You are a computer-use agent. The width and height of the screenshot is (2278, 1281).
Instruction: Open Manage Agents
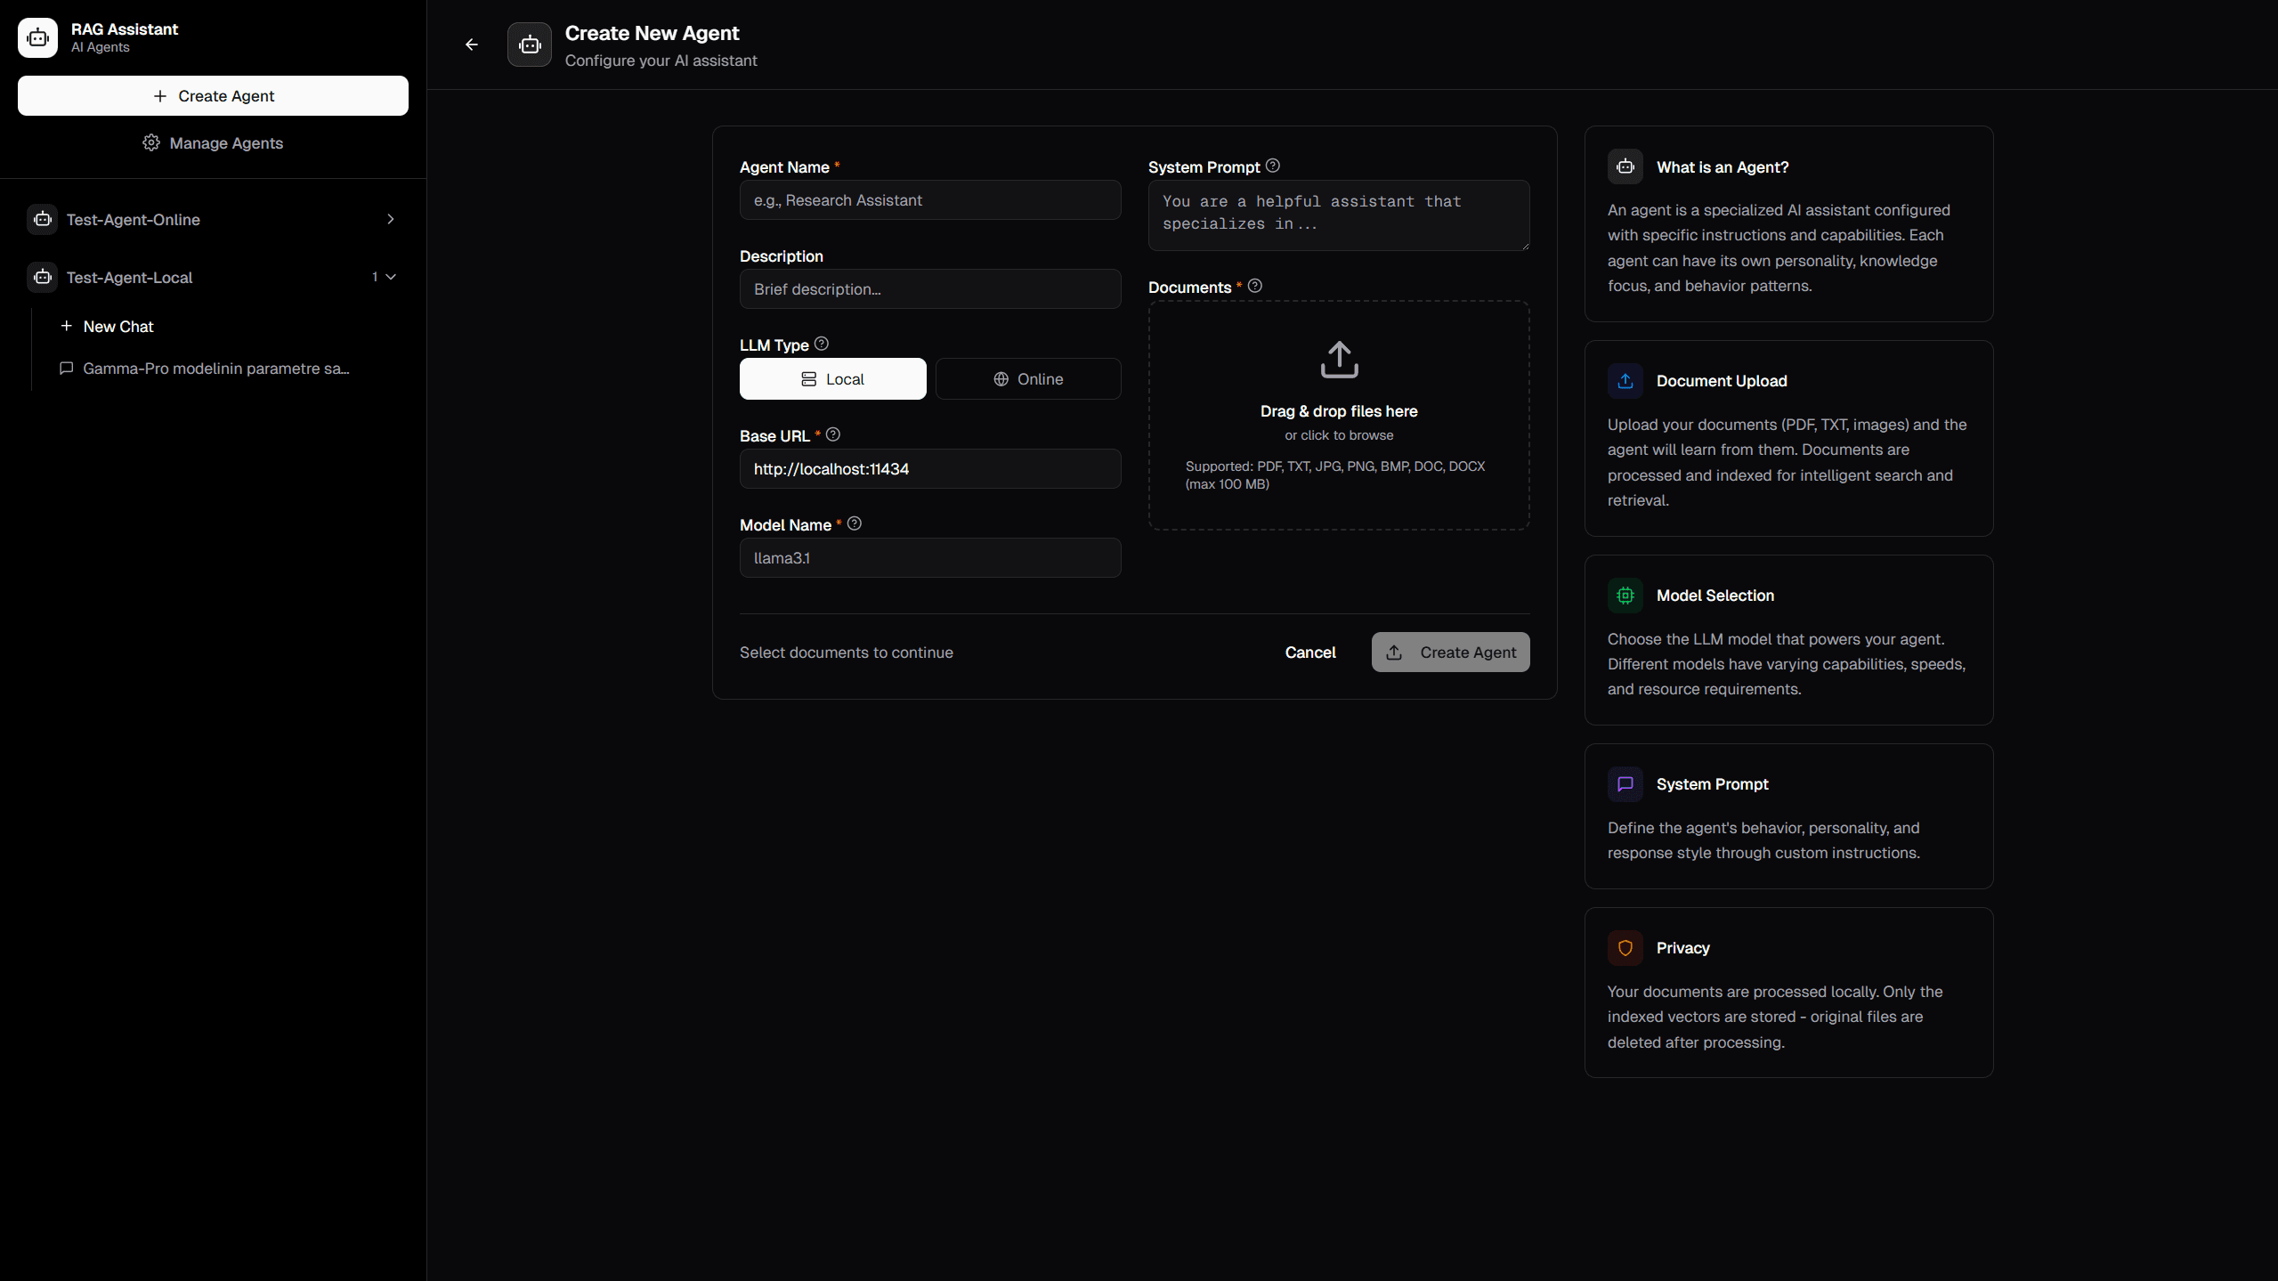tap(213, 143)
